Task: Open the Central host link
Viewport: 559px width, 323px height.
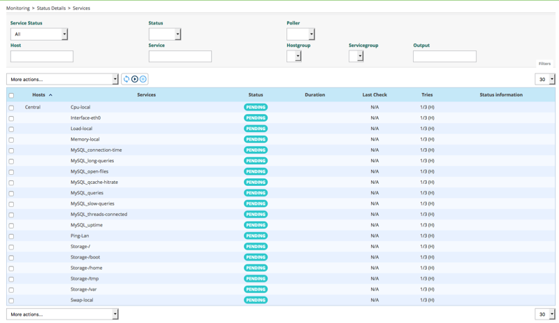Action: click(33, 108)
